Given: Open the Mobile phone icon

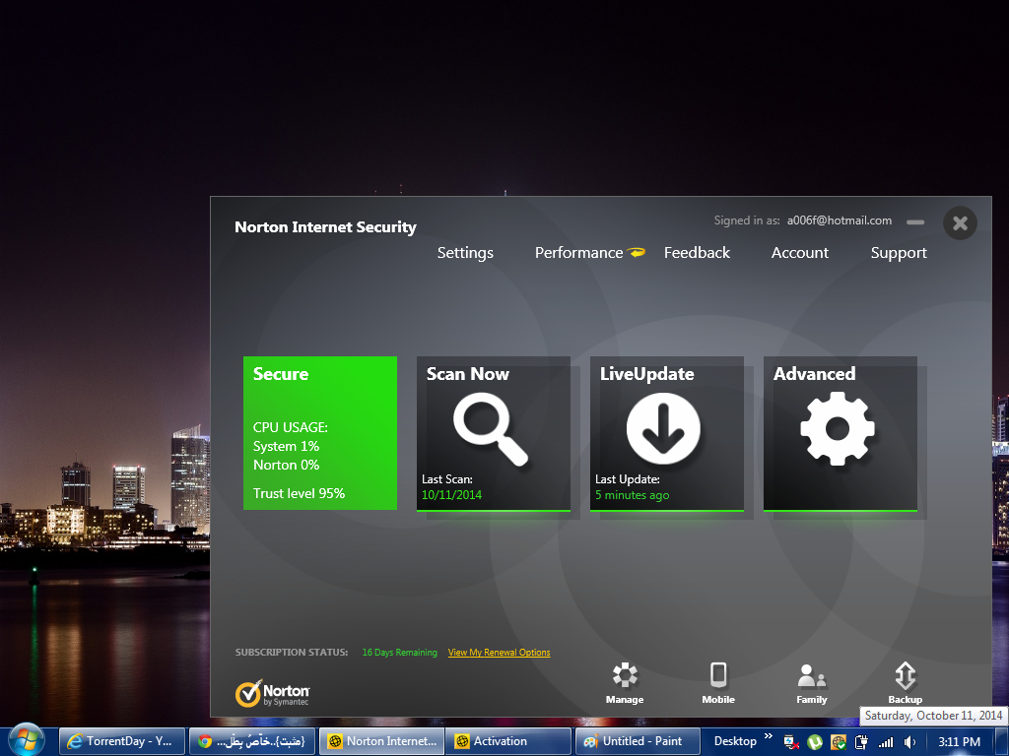Looking at the screenshot, I should pyautogui.click(x=718, y=683).
